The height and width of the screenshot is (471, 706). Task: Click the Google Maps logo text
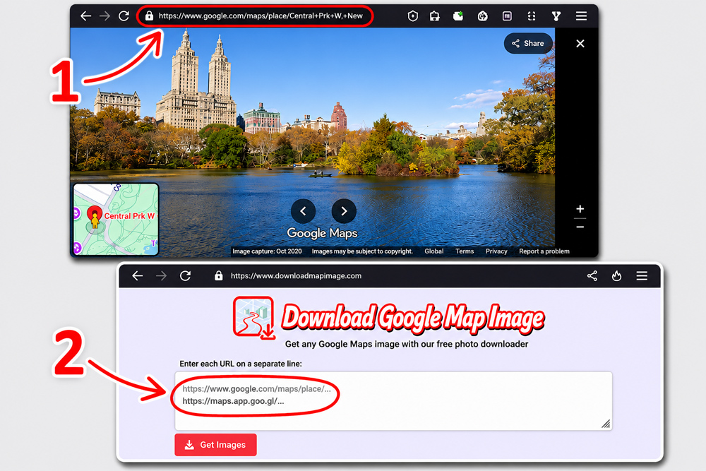pyautogui.click(x=323, y=233)
